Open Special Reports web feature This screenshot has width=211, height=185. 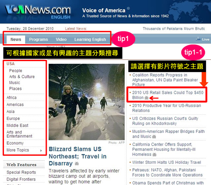pyautogui.click(x=21, y=172)
